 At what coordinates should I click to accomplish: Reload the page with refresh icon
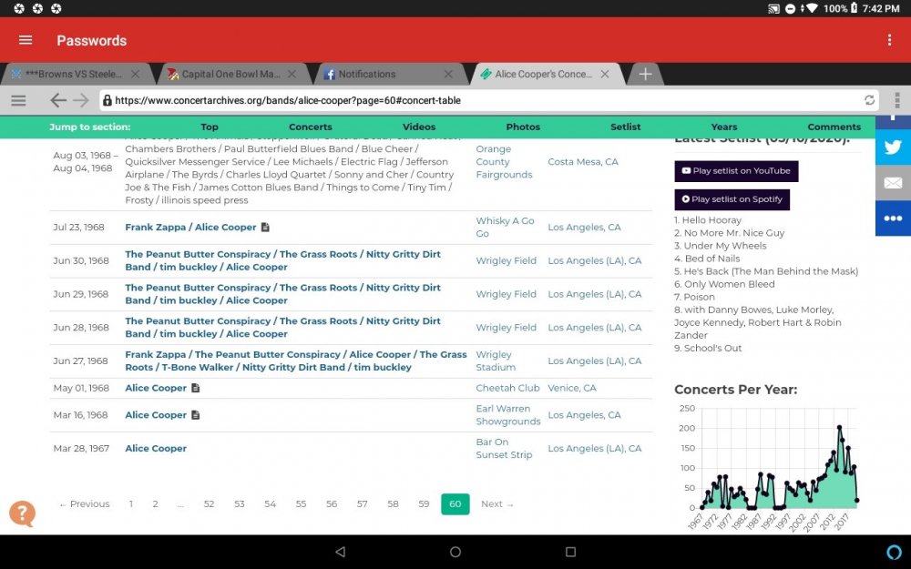[x=869, y=100]
